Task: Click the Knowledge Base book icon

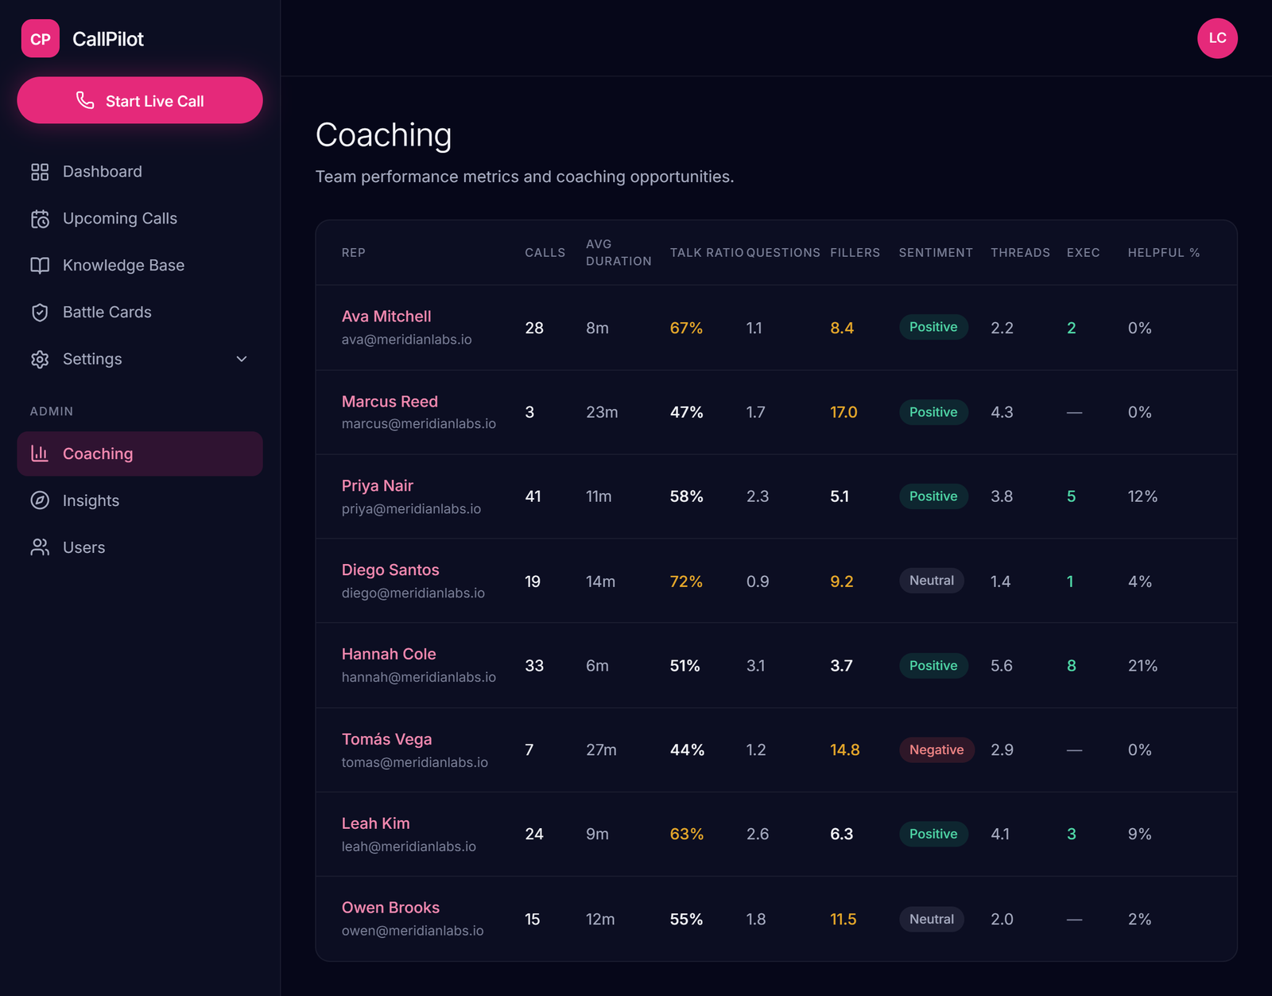Action: tap(40, 266)
